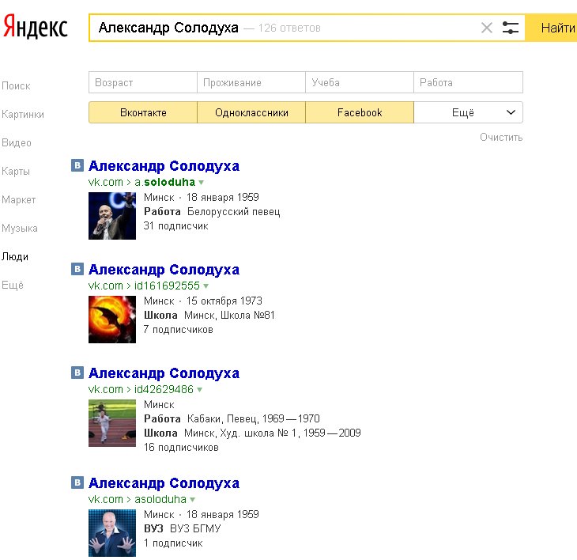Viewport: 577px width, 560px height.
Task: Expand the arrow next to id42629486
Action: point(200,390)
